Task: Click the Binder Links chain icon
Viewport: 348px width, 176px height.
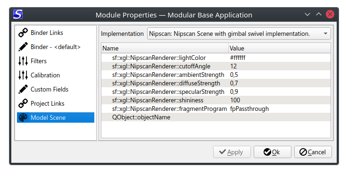Action: (23, 33)
